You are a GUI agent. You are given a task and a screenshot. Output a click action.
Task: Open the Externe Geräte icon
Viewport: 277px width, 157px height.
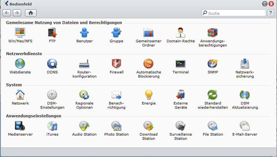pos(180,95)
